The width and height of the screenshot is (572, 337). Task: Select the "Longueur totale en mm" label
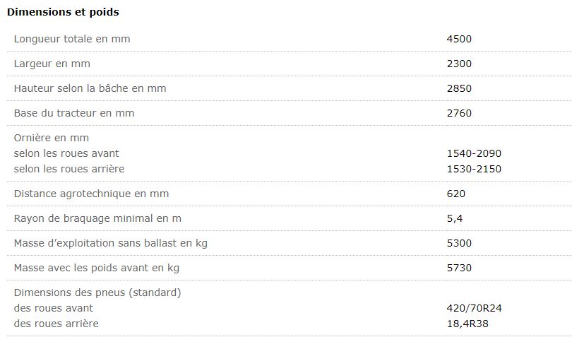(72, 39)
